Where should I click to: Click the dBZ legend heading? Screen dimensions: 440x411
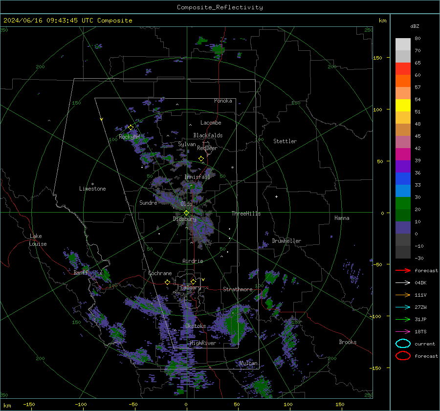pos(415,26)
